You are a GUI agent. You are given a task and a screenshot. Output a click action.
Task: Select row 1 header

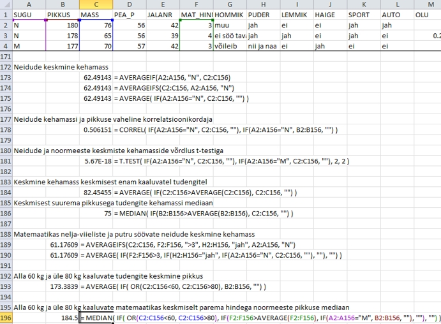[6, 15]
